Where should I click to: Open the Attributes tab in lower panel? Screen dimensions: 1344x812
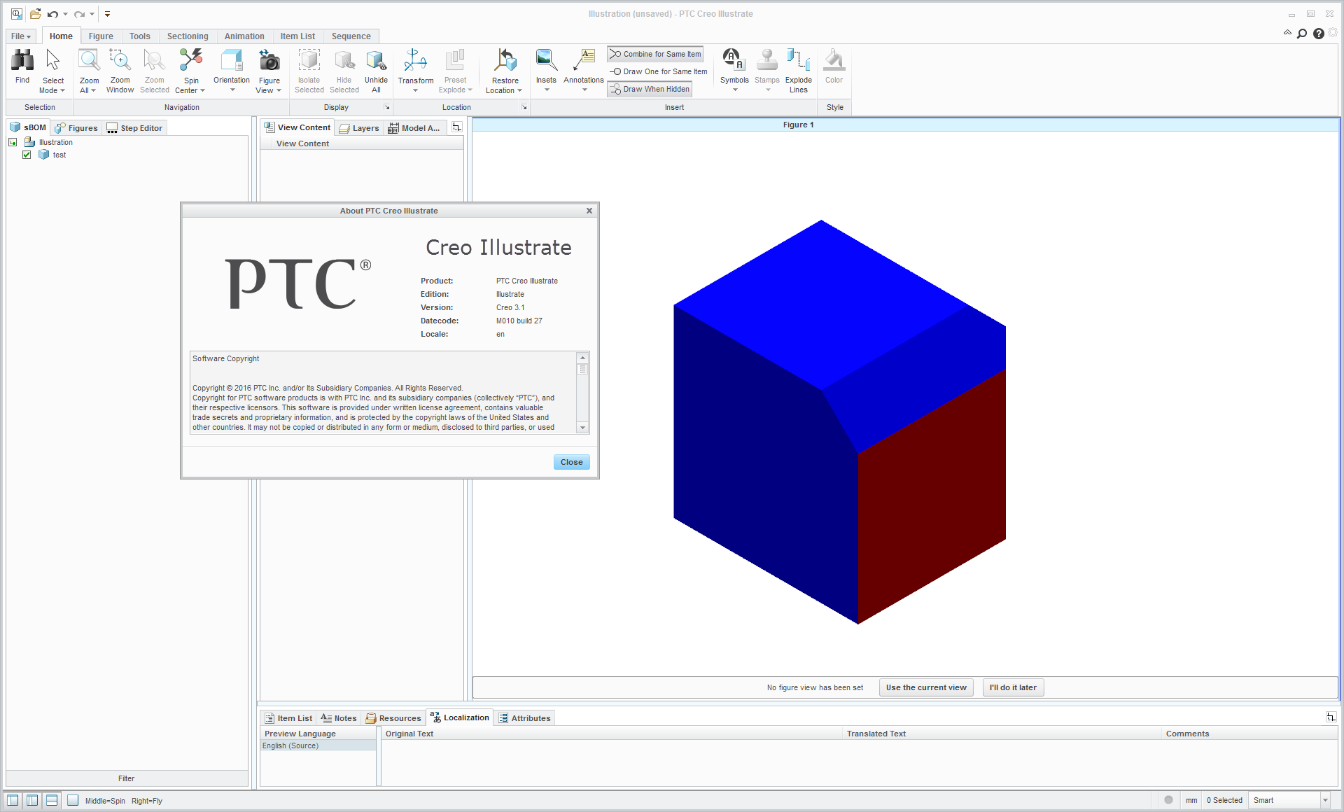coord(524,718)
